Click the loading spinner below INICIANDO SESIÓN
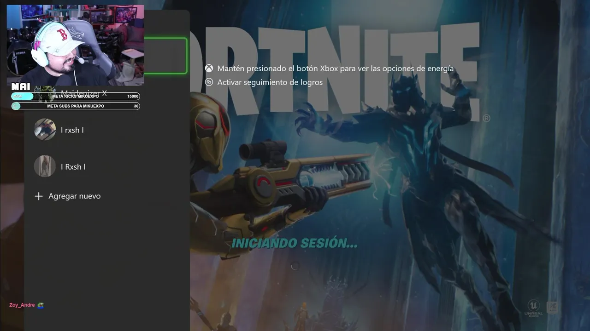 [x=295, y=266]
